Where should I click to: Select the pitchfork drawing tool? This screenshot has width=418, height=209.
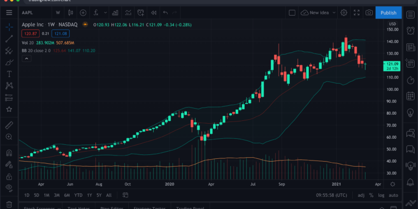tap(9, 50)
